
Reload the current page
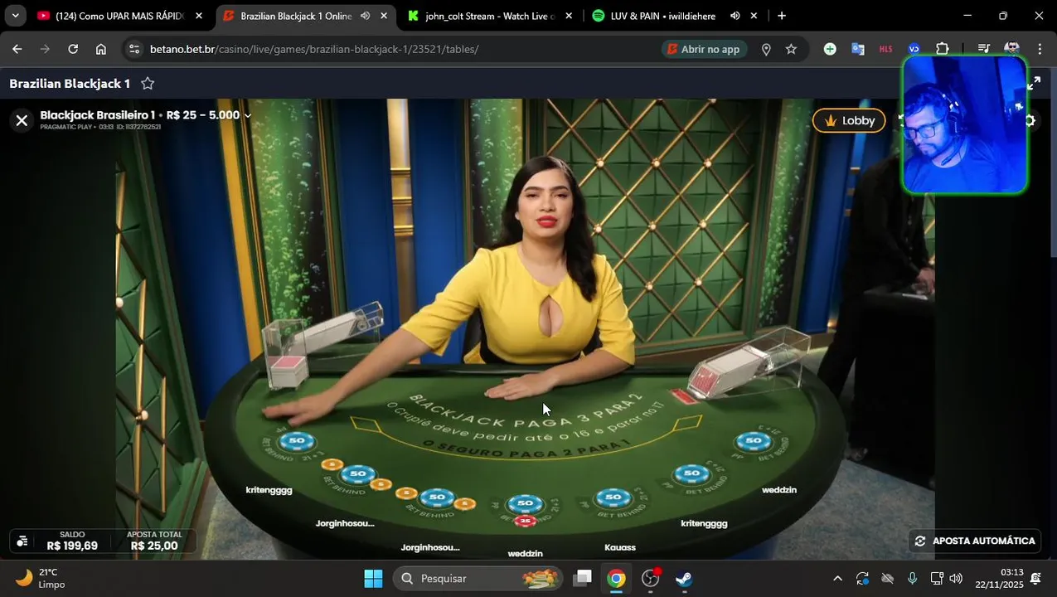click(x=73, y=49)
